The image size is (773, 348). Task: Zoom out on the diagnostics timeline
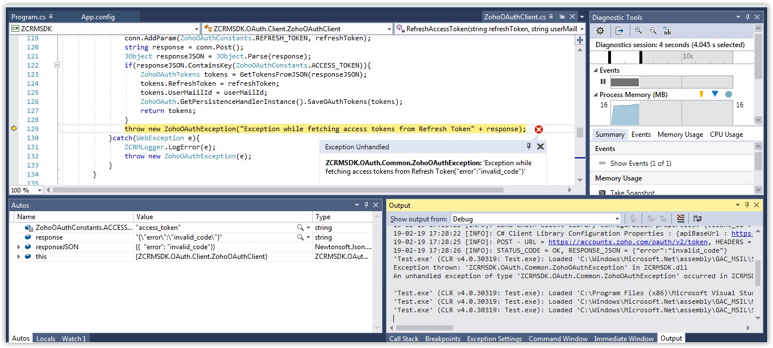pos(653,31)
